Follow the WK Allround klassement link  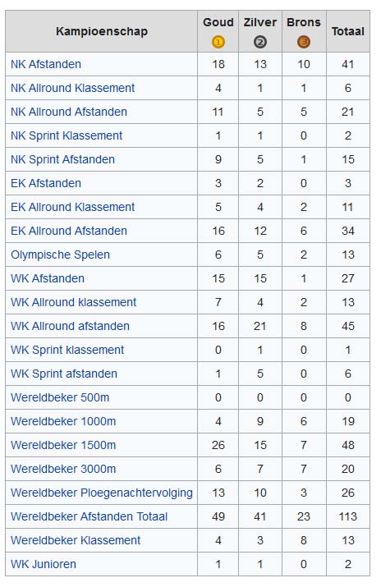[x=73, y=302]
